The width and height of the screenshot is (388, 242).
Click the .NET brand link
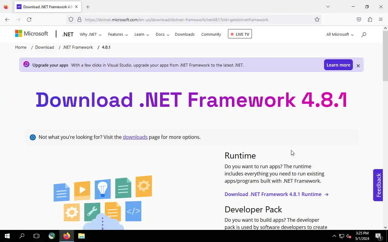tap(68, 34)
